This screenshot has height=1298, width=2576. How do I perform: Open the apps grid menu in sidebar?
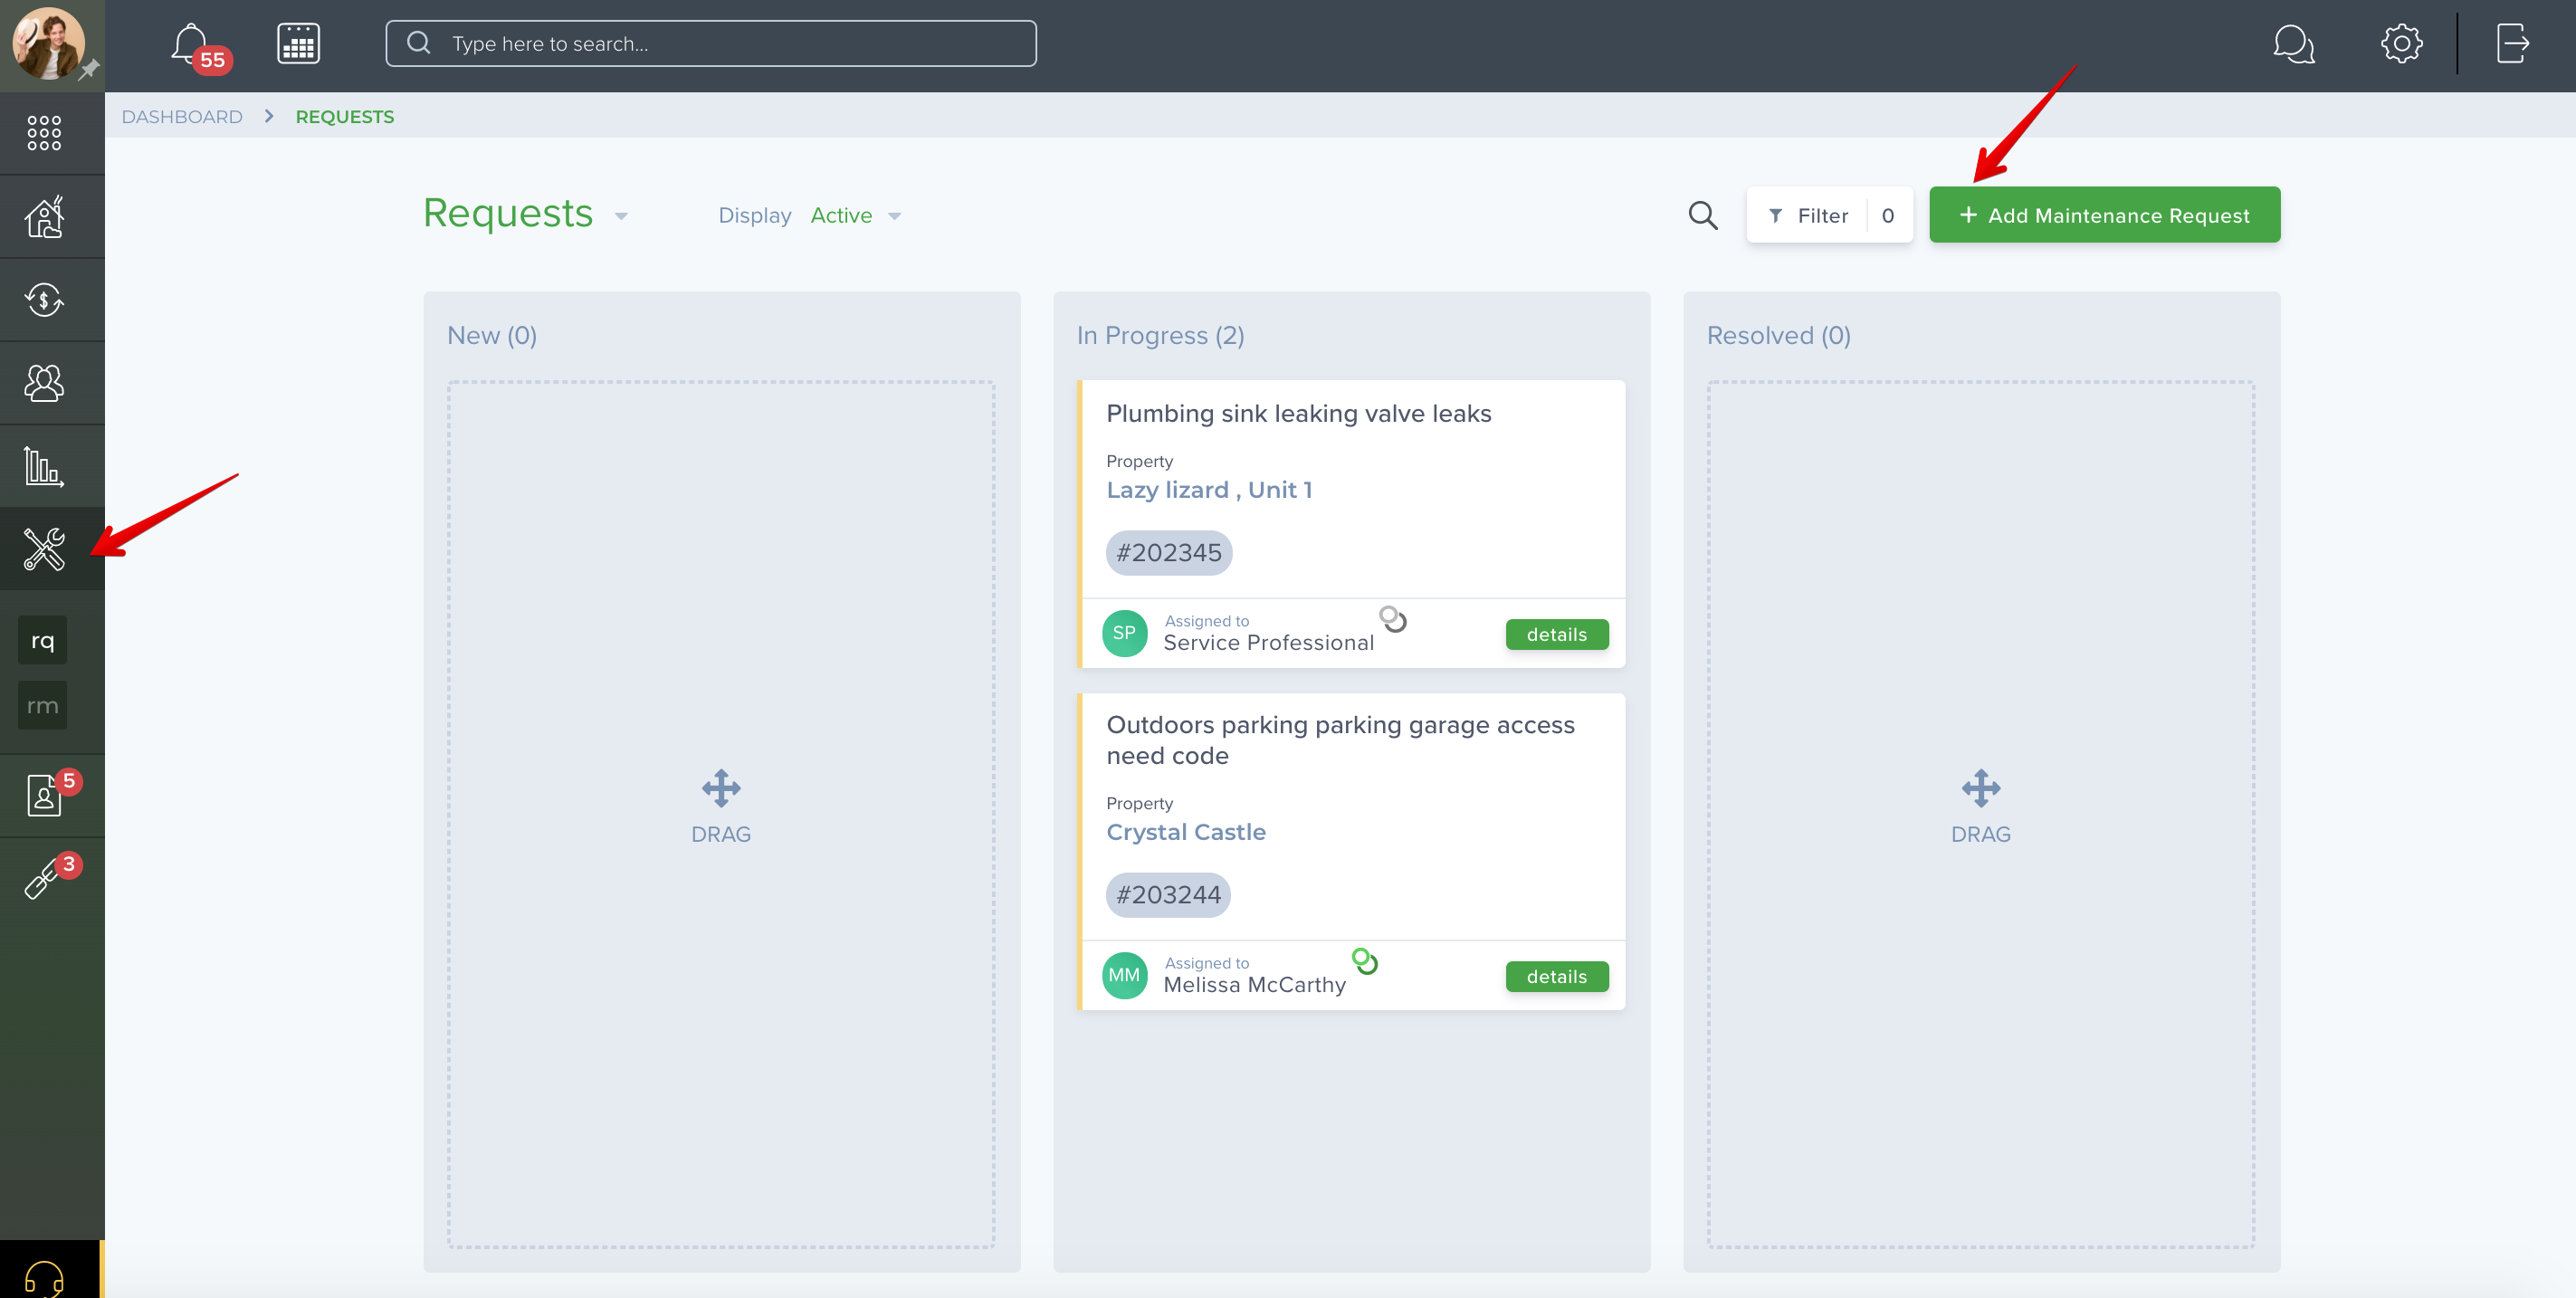[x=44, y=133]
